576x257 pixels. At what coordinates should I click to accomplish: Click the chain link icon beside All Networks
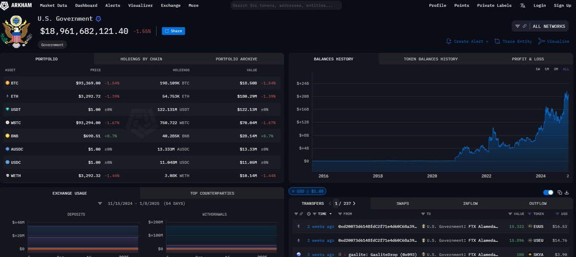[x=525, y=26]
